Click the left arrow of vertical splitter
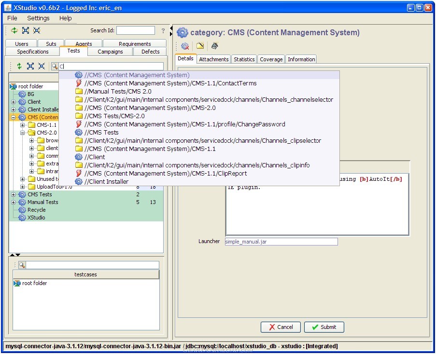The height and width of the screenshot is (354, 436). point(171,28)
